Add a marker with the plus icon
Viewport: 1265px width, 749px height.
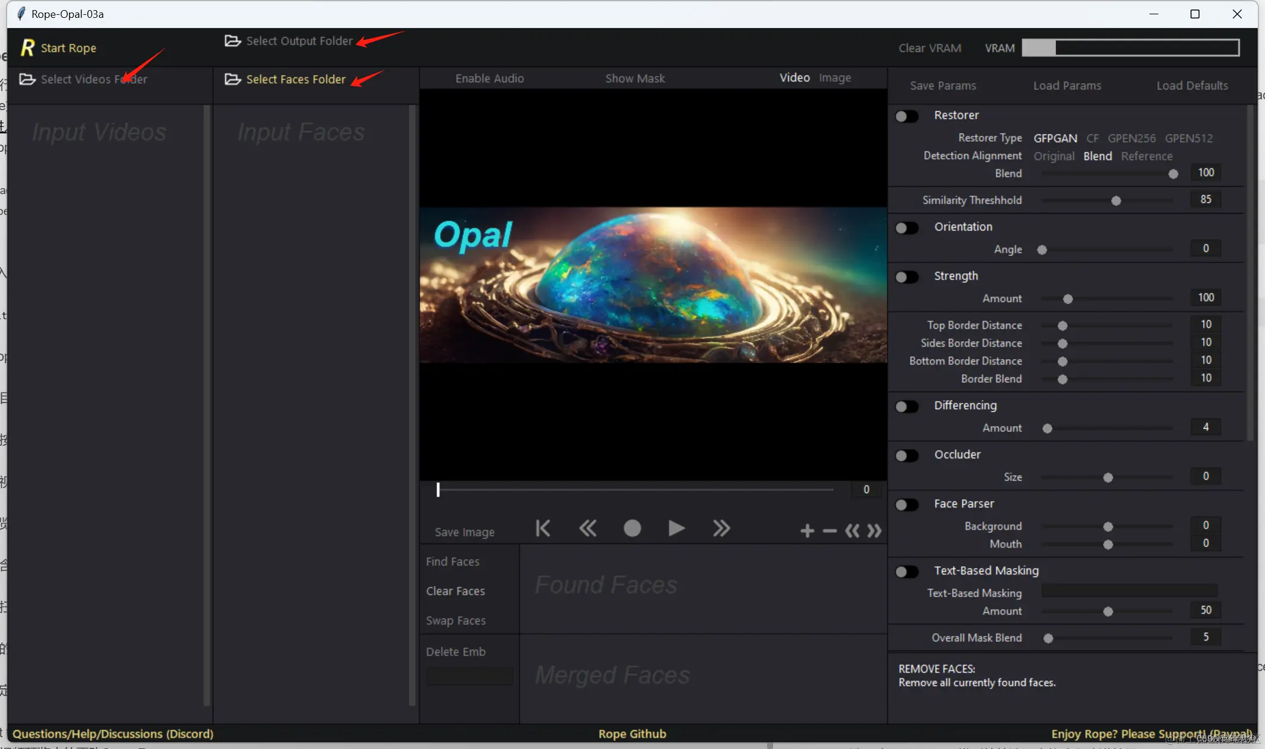tap(807, 530)
